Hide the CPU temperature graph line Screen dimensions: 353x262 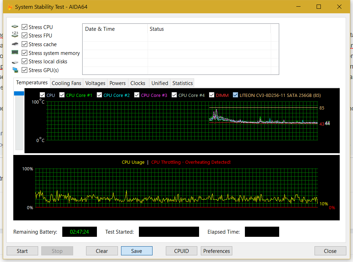[42, 95]
